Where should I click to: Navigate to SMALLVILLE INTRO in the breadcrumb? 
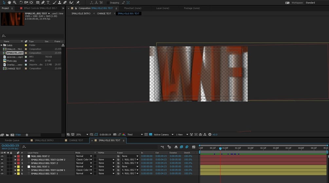[81, 13]
